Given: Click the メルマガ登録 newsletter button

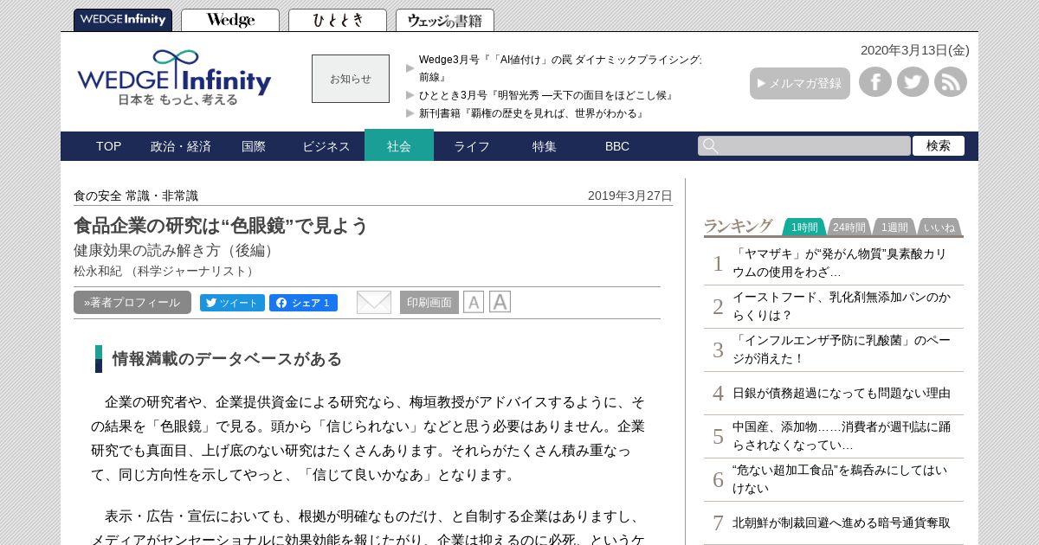Looking at the screenshot, I should click(800, 83).
